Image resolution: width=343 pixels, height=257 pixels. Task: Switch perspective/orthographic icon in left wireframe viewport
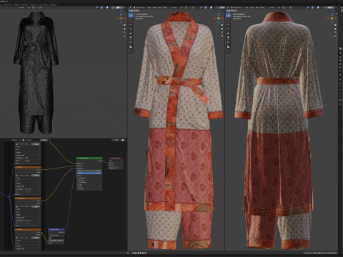(x=124, y=36)
